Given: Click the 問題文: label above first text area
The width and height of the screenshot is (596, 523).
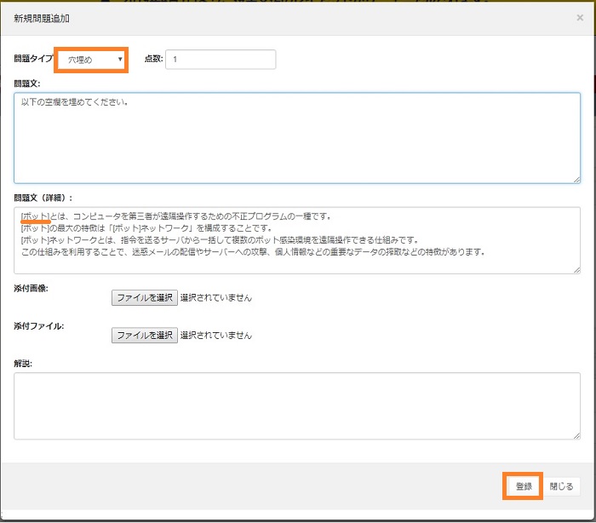Looking at the screenshot, I should tap(28, 83).
